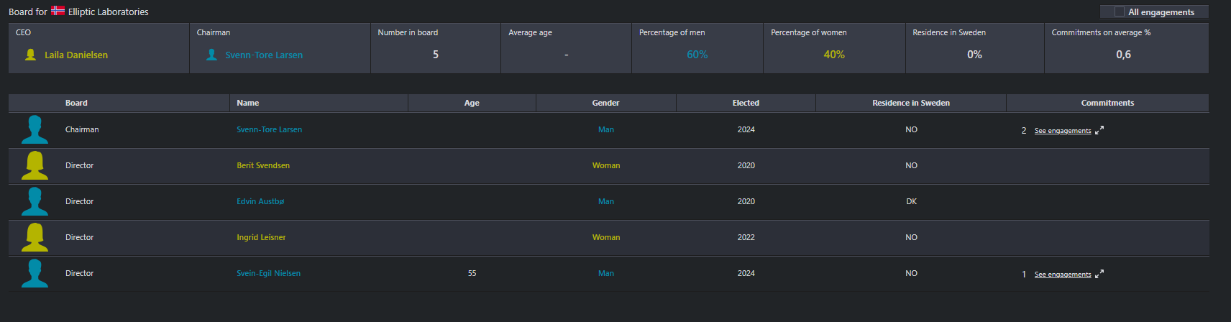The width and height of the screenshot is (1231, 322).
Task: Click avatar icon in Svenn-Tore Larsen's row
Action: (35, 130)
